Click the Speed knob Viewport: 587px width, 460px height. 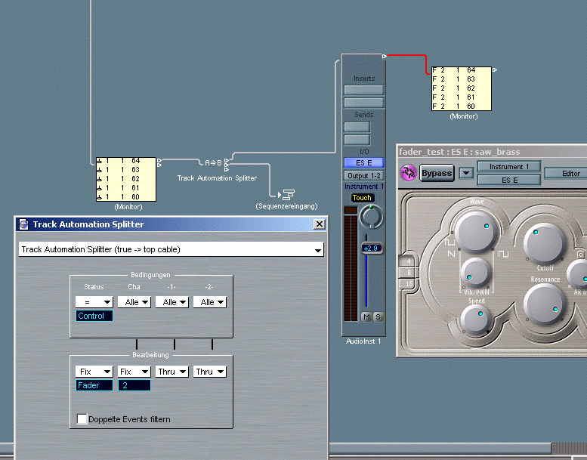[476, 320]
